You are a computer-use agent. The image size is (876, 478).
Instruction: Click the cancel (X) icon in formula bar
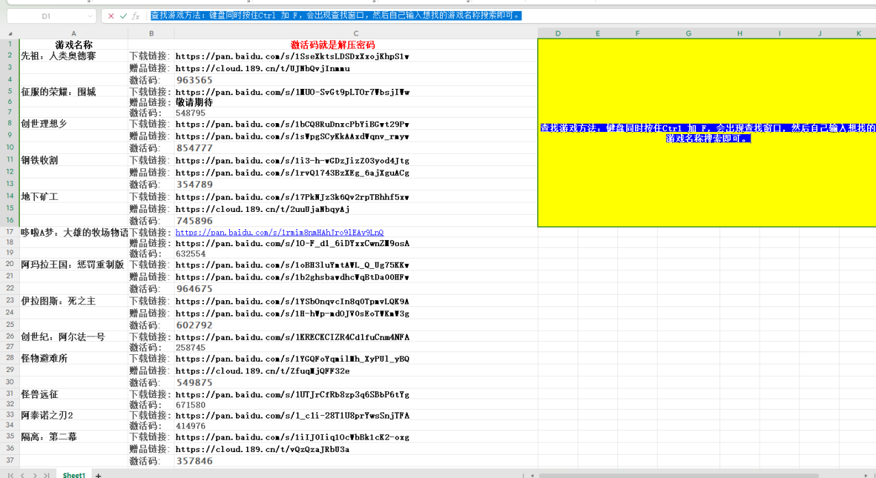pyautogui.click(x=111, y=16)
